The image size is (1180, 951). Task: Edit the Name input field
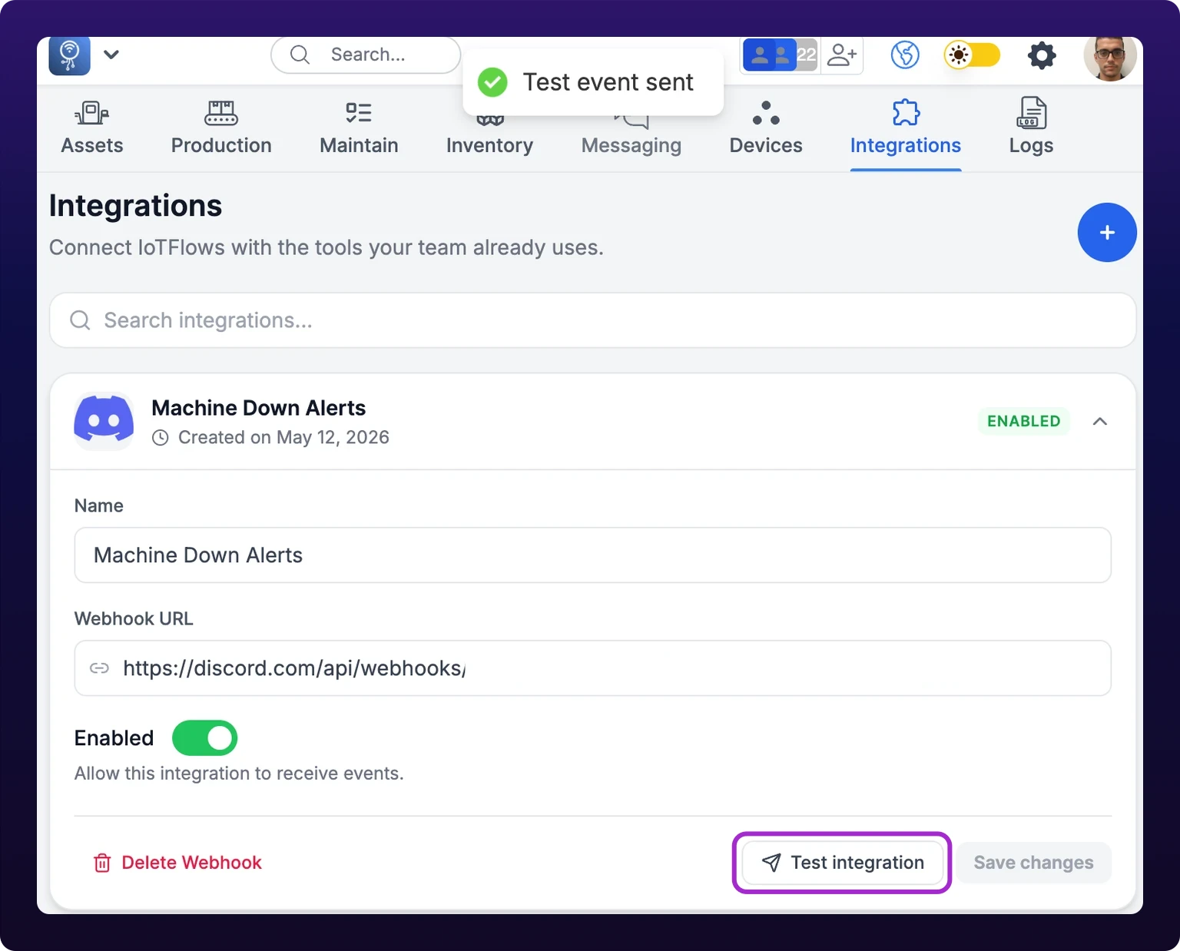point(592,555)
